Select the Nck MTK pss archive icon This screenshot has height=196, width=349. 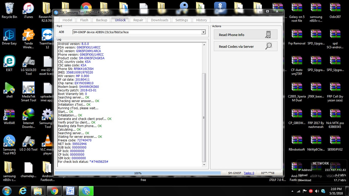[335, 118]
